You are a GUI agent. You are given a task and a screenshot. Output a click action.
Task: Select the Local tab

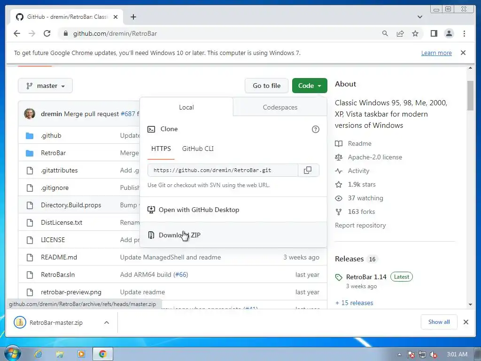186,107
